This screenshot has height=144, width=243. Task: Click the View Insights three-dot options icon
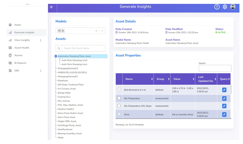point(40,40)
